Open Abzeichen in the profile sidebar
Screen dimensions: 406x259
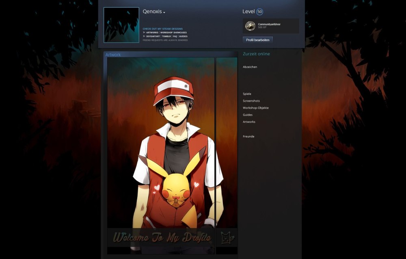pyautogui.click(x=250, y=67)
